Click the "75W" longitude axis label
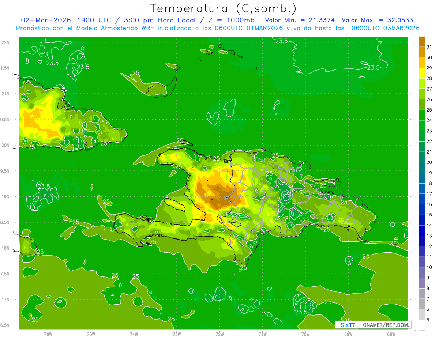The width and height of the screenshot is (439, 339). (91, 334)
